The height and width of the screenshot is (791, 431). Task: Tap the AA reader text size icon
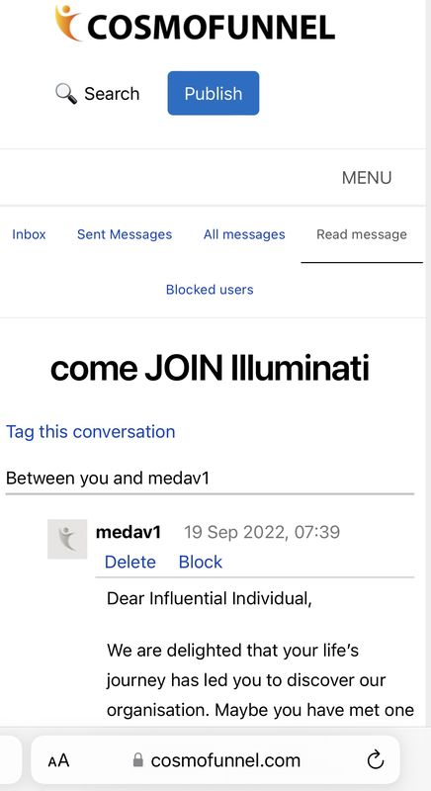(59, 760)
